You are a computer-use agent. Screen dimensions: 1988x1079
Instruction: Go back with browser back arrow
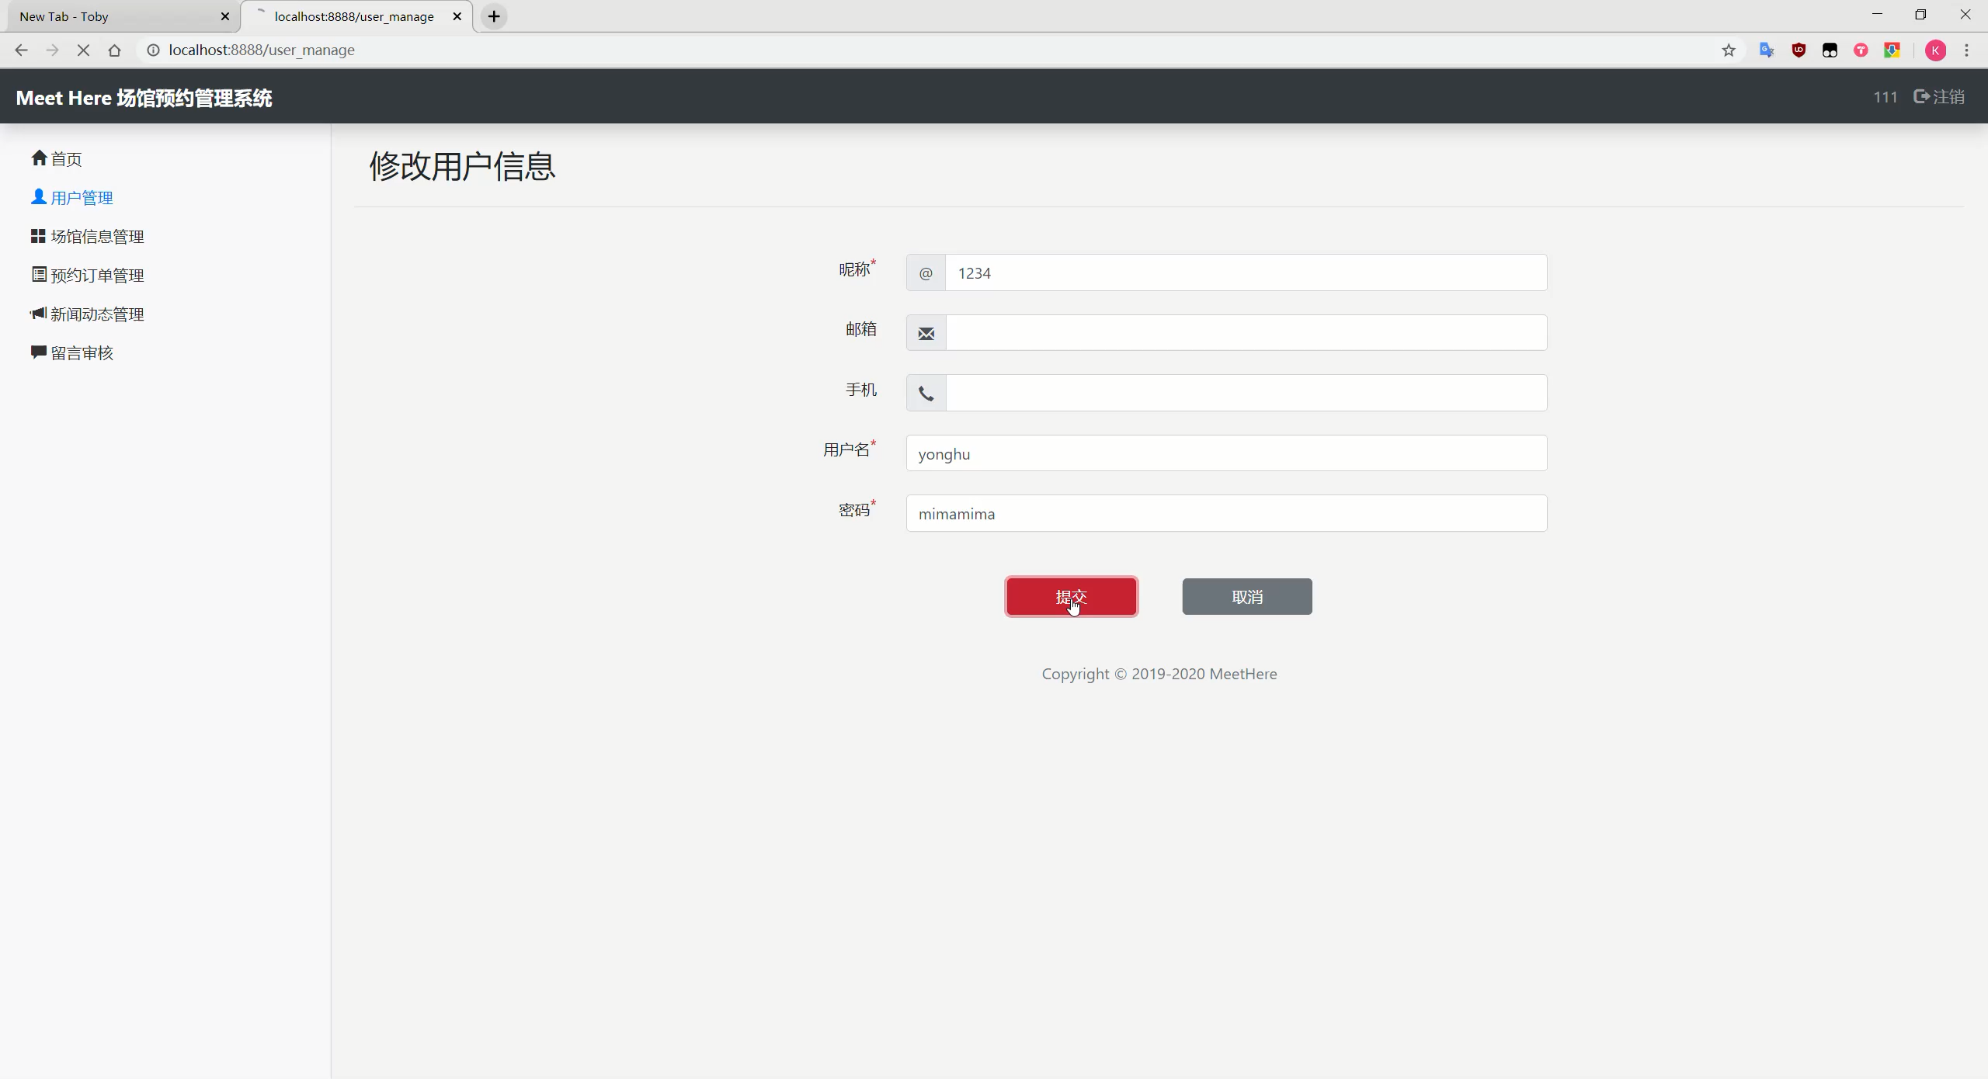(x=21, y=50)
